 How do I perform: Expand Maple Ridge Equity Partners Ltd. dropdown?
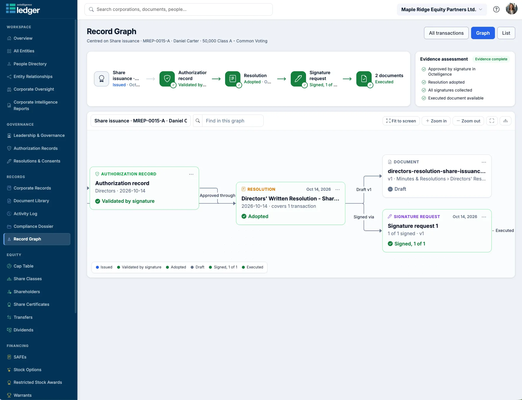(442, 9)
